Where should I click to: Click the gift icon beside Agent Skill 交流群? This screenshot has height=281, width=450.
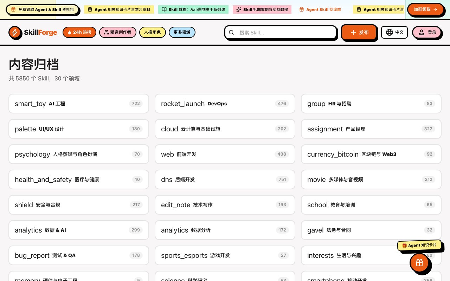point(302,9)
